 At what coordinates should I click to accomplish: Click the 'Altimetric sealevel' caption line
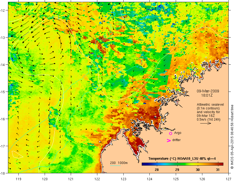pyautogui.click(x=210, y=105)
